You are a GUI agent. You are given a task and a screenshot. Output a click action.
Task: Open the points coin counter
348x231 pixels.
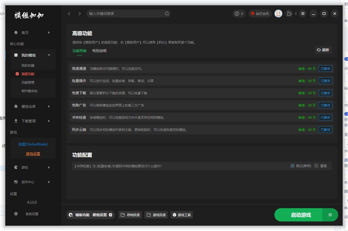pyautogui.click(x=239, y=14)
